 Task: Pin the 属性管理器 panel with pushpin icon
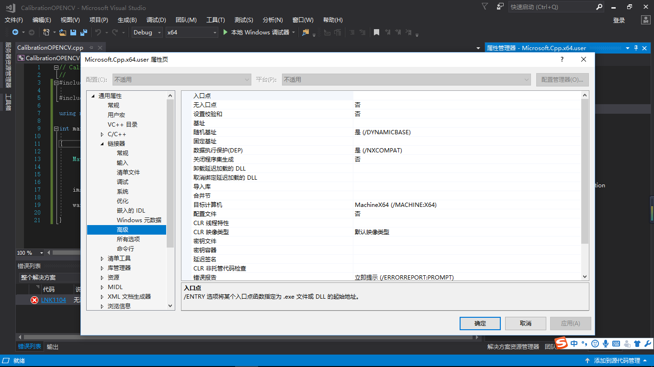[636, 48]
